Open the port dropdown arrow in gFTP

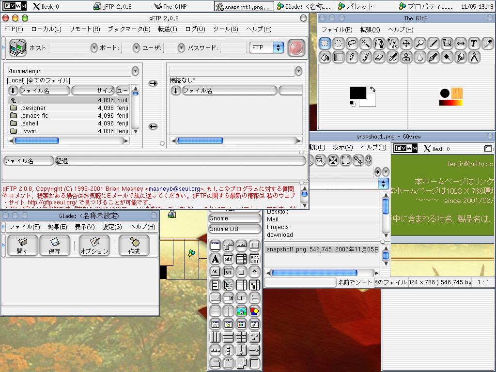136,48
